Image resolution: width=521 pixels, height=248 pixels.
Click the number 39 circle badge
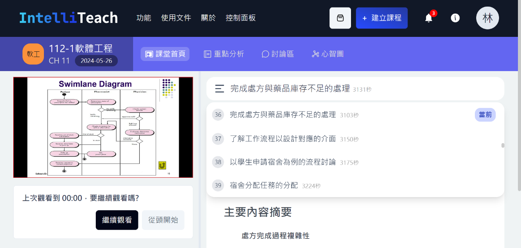click(218, 186)
